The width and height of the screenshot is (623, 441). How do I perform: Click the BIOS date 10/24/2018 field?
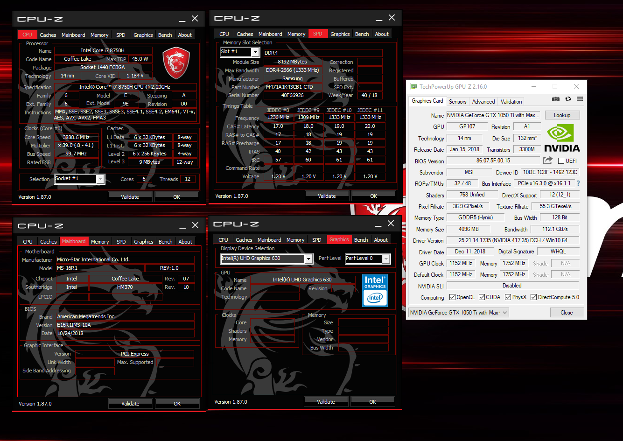tap(125, 334)
